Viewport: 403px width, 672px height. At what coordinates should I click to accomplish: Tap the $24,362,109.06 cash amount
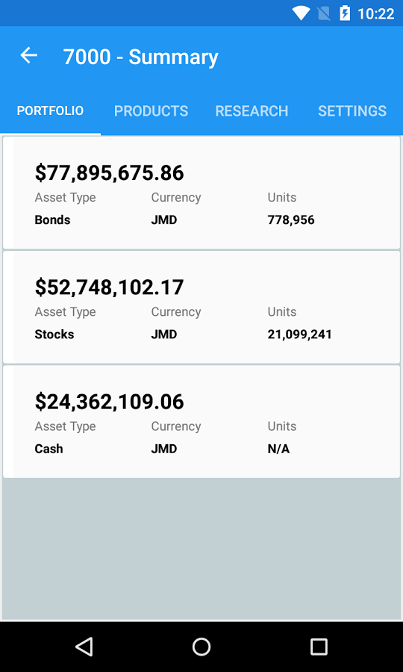pos(109,402)
